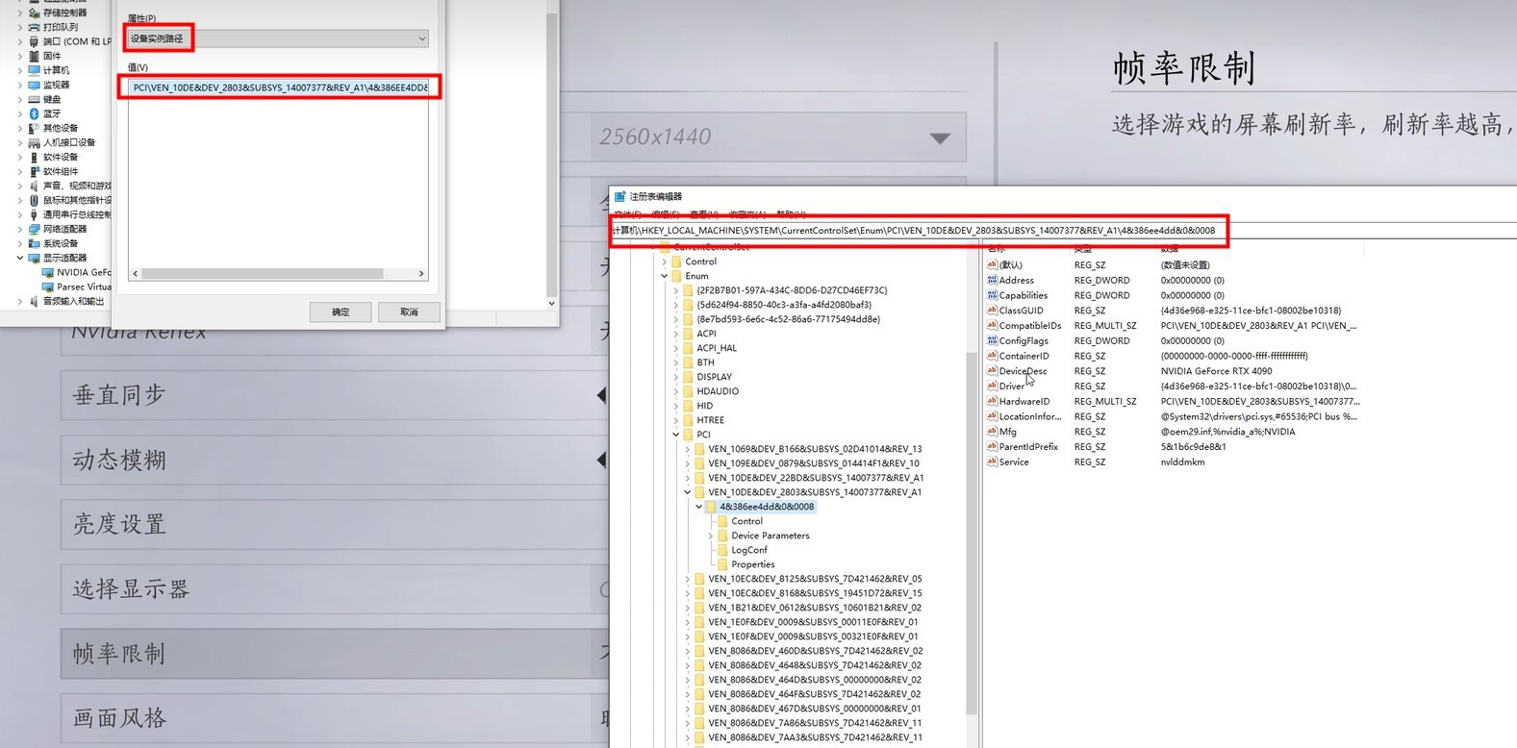Click the Registry Editor window title icon
Image resolution: width=1517 pixels, height=748 pixels.
(619, 196)
